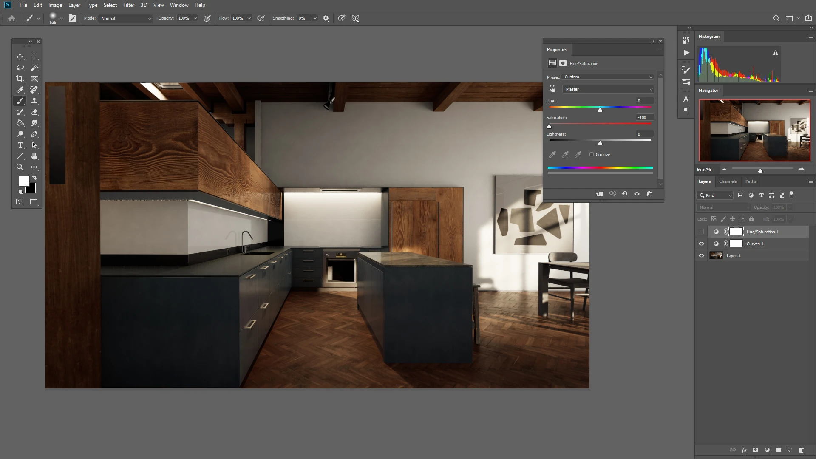816x459 pixels.
Task: Click the white foreground color swatch
Action: [x=24, y=181]
